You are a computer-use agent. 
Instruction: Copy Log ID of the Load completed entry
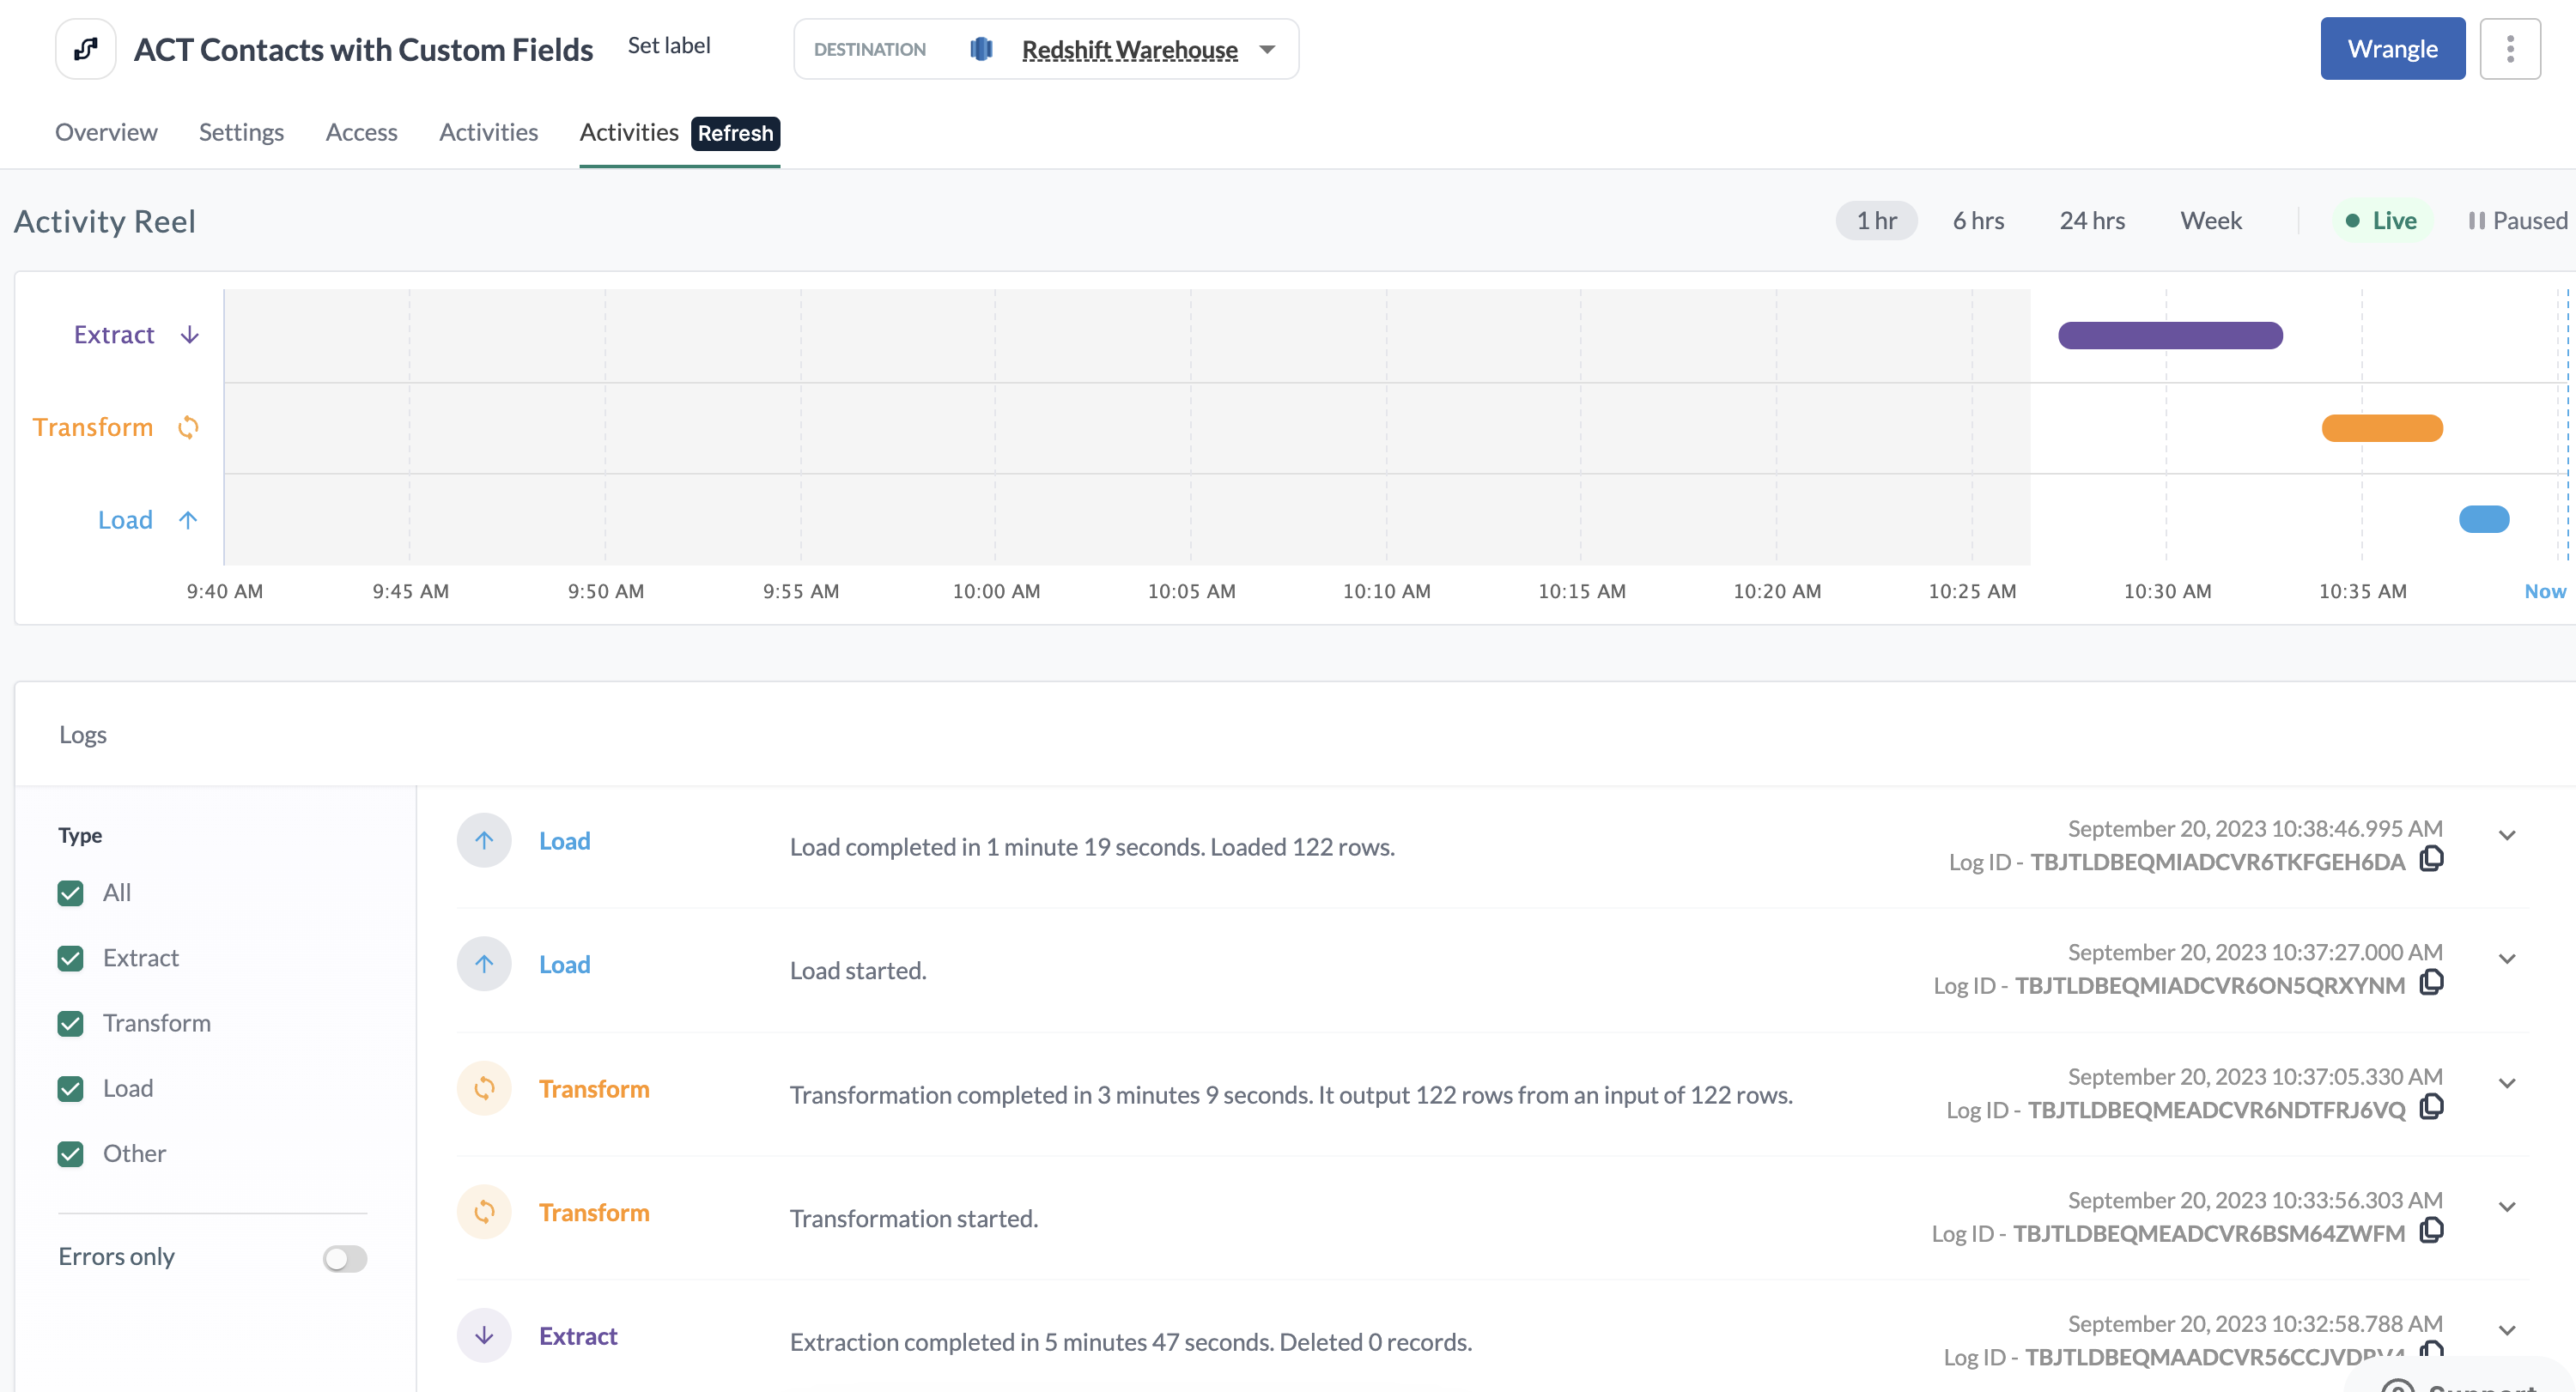(2431, 859)
